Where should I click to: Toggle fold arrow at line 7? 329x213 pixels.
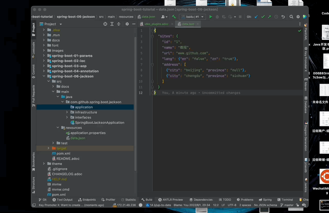[153, 65]
